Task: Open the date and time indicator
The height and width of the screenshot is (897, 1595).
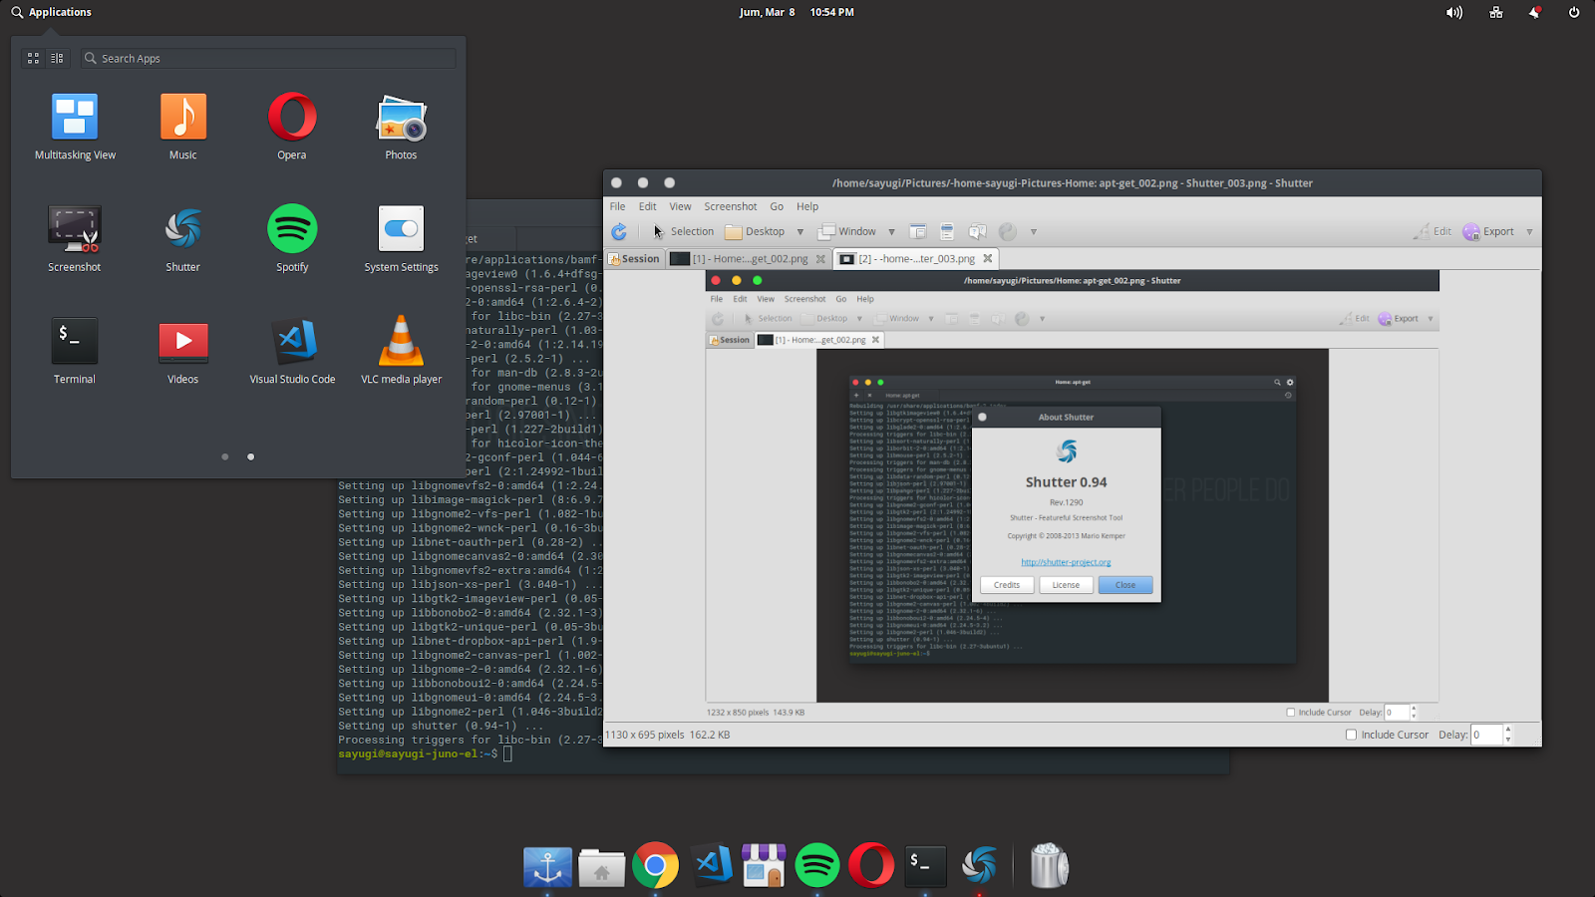Action: pyautogui.click(x=797, y=12)
